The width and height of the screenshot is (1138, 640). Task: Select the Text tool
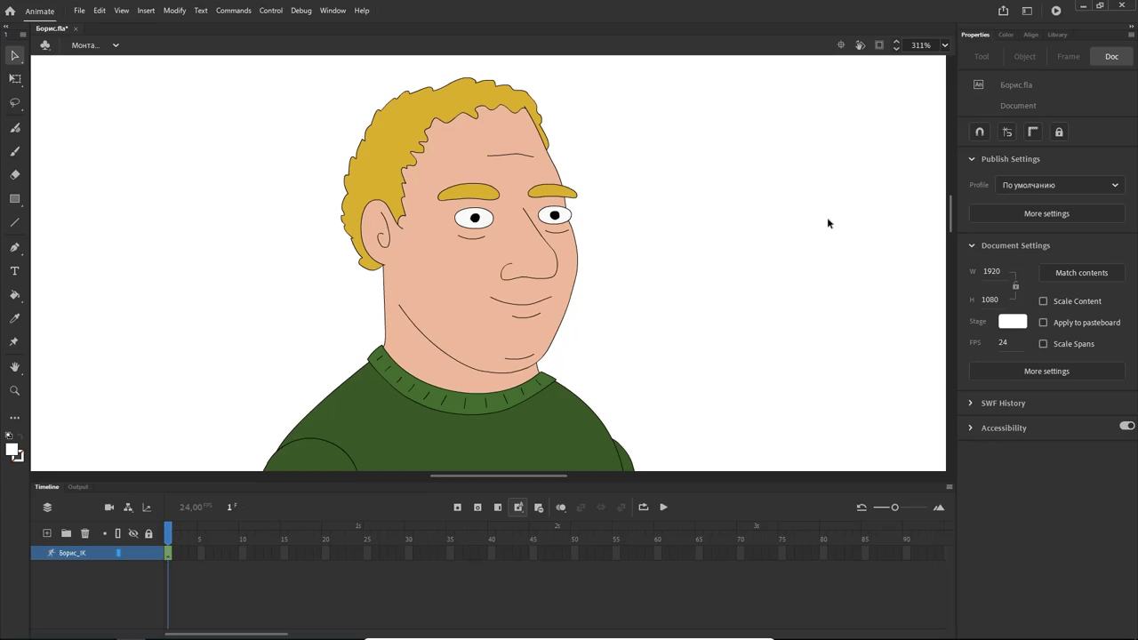(x=15, y=271)
